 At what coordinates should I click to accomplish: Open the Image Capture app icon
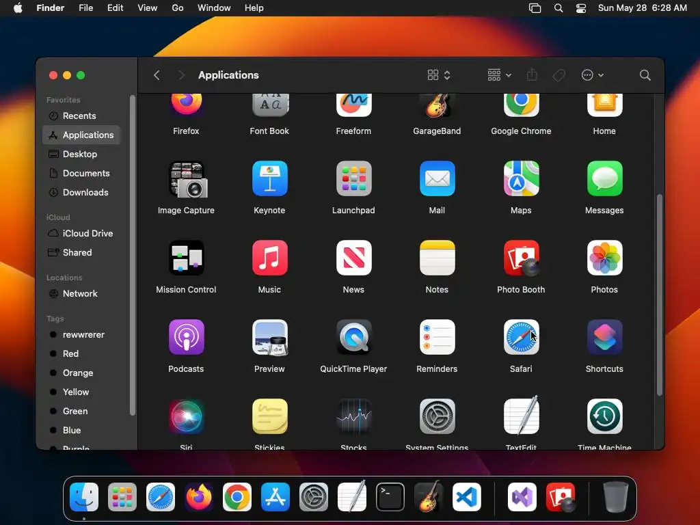[x=187, y=179]
